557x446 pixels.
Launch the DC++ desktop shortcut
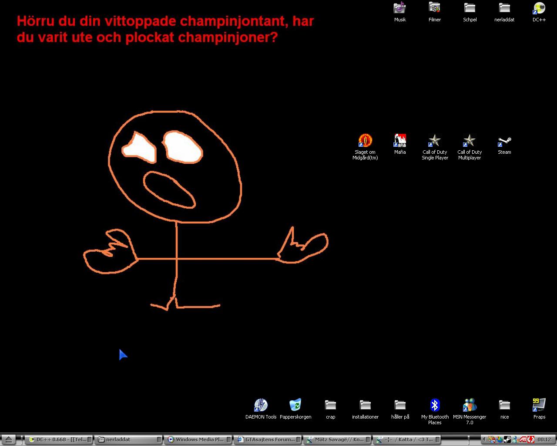(x=539, y=12)
